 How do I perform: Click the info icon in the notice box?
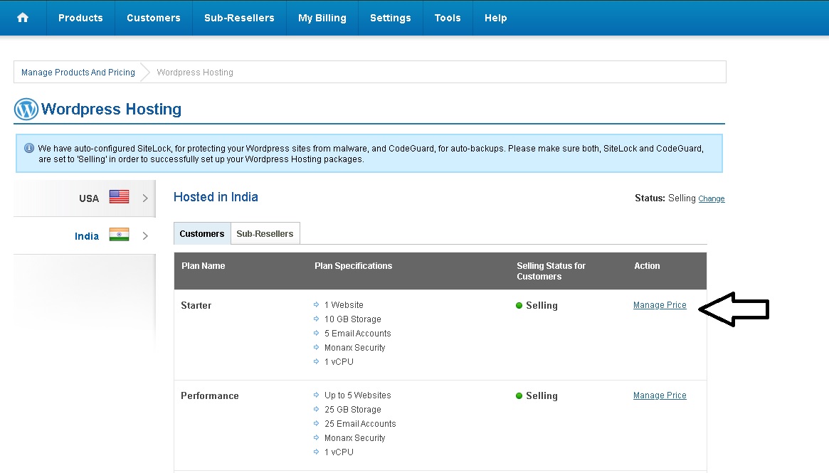point(29,149)
